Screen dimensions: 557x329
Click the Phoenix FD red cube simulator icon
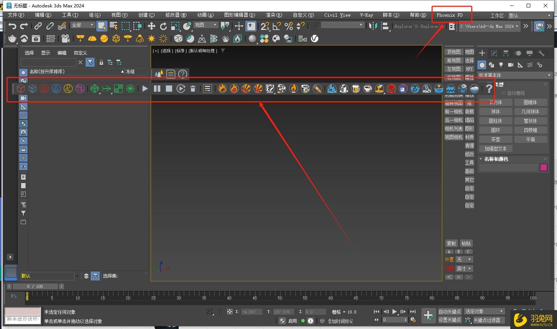tap(21, 89)
